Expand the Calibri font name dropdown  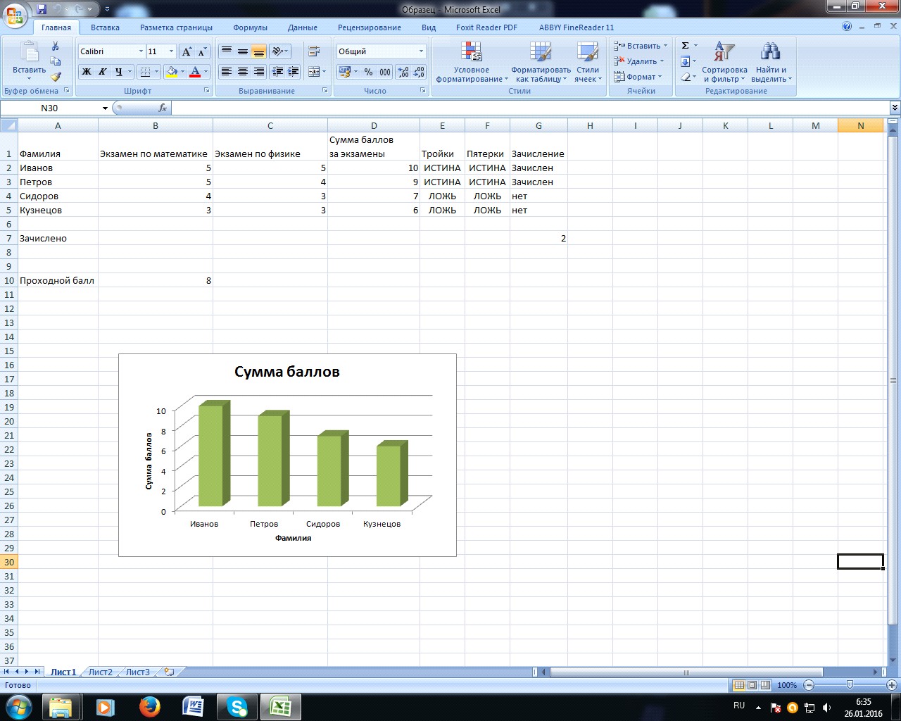141,51
